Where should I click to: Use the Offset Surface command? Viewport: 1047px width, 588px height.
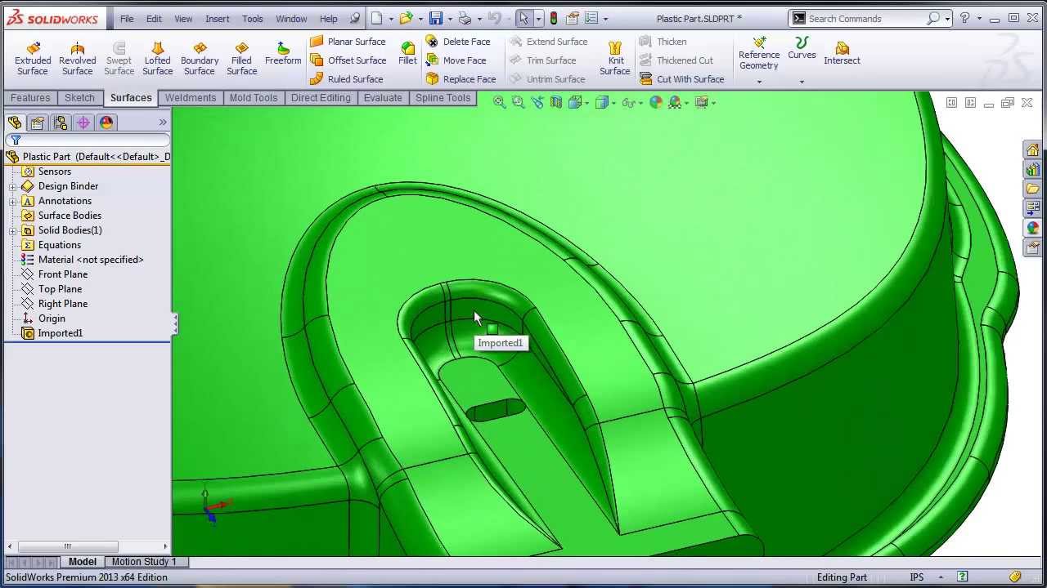pyautogui.click(x=348, y=60)
